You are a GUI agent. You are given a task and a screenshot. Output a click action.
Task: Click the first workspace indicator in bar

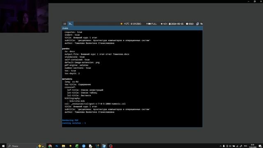click(x=65, y=24)
